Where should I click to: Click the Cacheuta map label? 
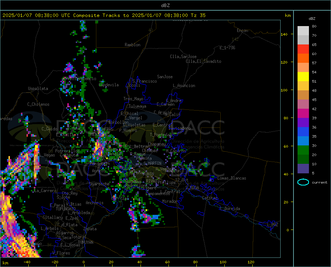click(x=69, y=155)
